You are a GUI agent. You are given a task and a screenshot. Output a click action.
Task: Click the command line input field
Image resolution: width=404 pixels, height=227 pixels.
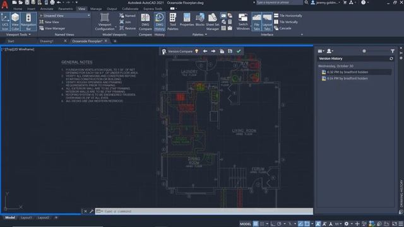click(x=204, y=211)
